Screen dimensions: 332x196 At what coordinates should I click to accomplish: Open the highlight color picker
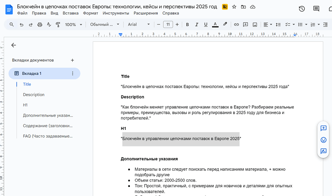pyautogui.click(x=225, y=24)
